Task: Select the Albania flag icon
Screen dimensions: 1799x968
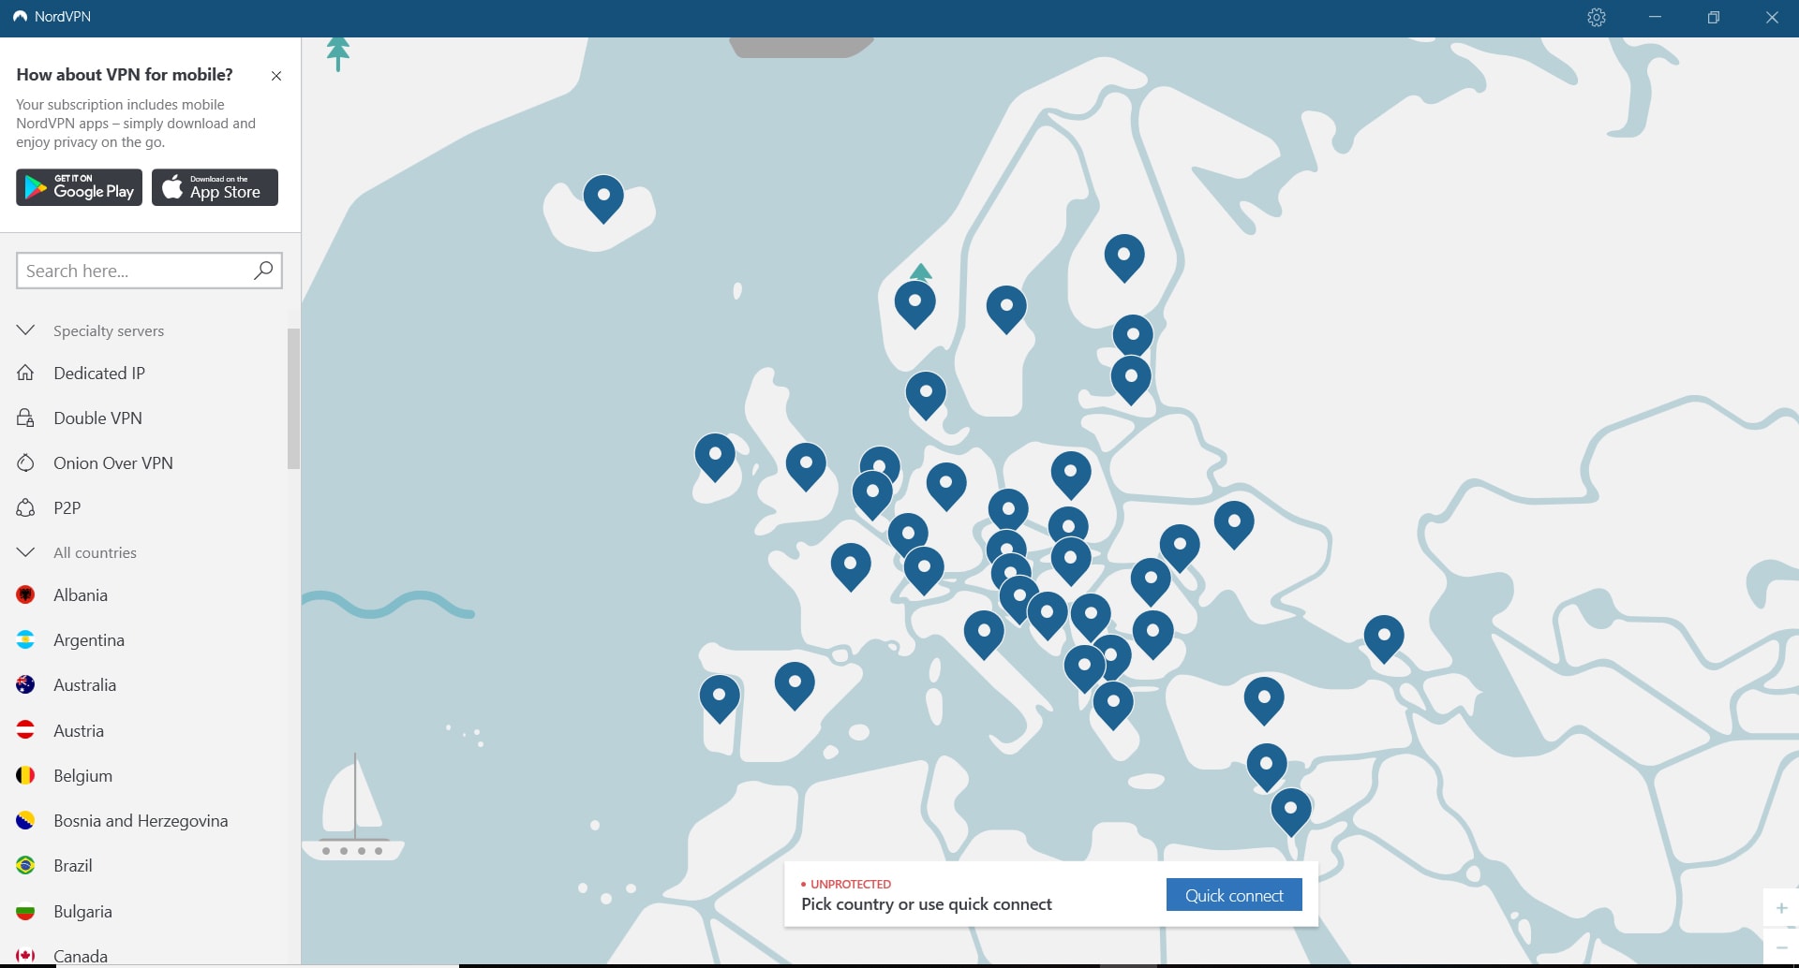Action: click(25, 594)
